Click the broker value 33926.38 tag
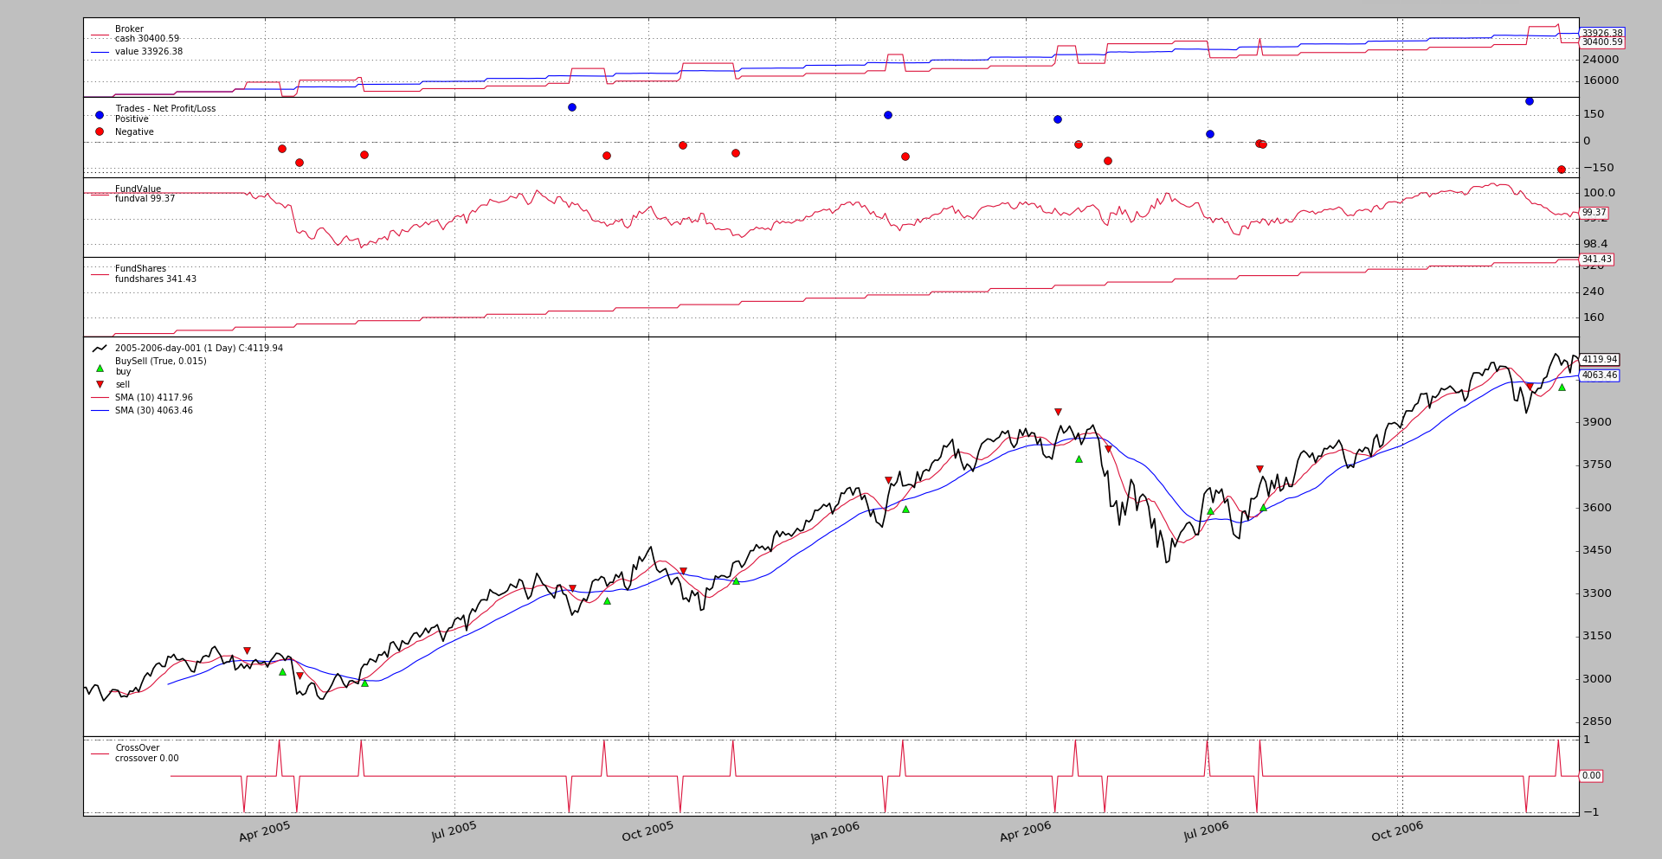The width and height of the screenshot is (1662, 859). point(1601,33)
